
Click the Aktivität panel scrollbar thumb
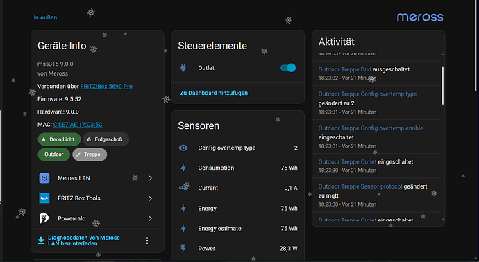point(443,85)
